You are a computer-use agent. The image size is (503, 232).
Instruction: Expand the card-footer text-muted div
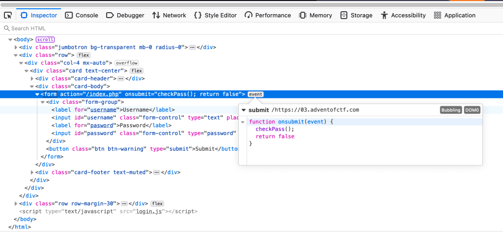click(x=32, y=172)
